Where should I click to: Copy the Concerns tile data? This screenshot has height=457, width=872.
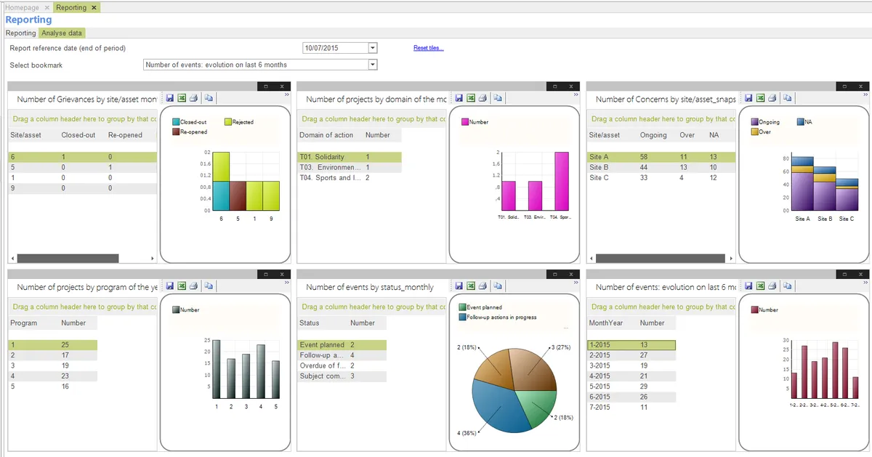pyautogui.click(x=787, y=98)
